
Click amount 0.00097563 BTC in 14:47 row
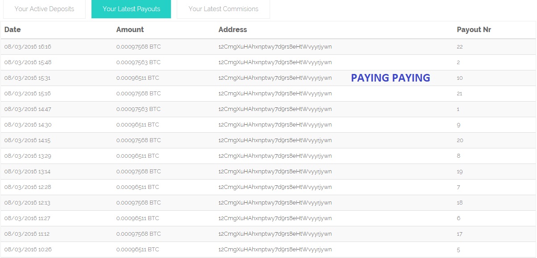[x=138, y=109]
